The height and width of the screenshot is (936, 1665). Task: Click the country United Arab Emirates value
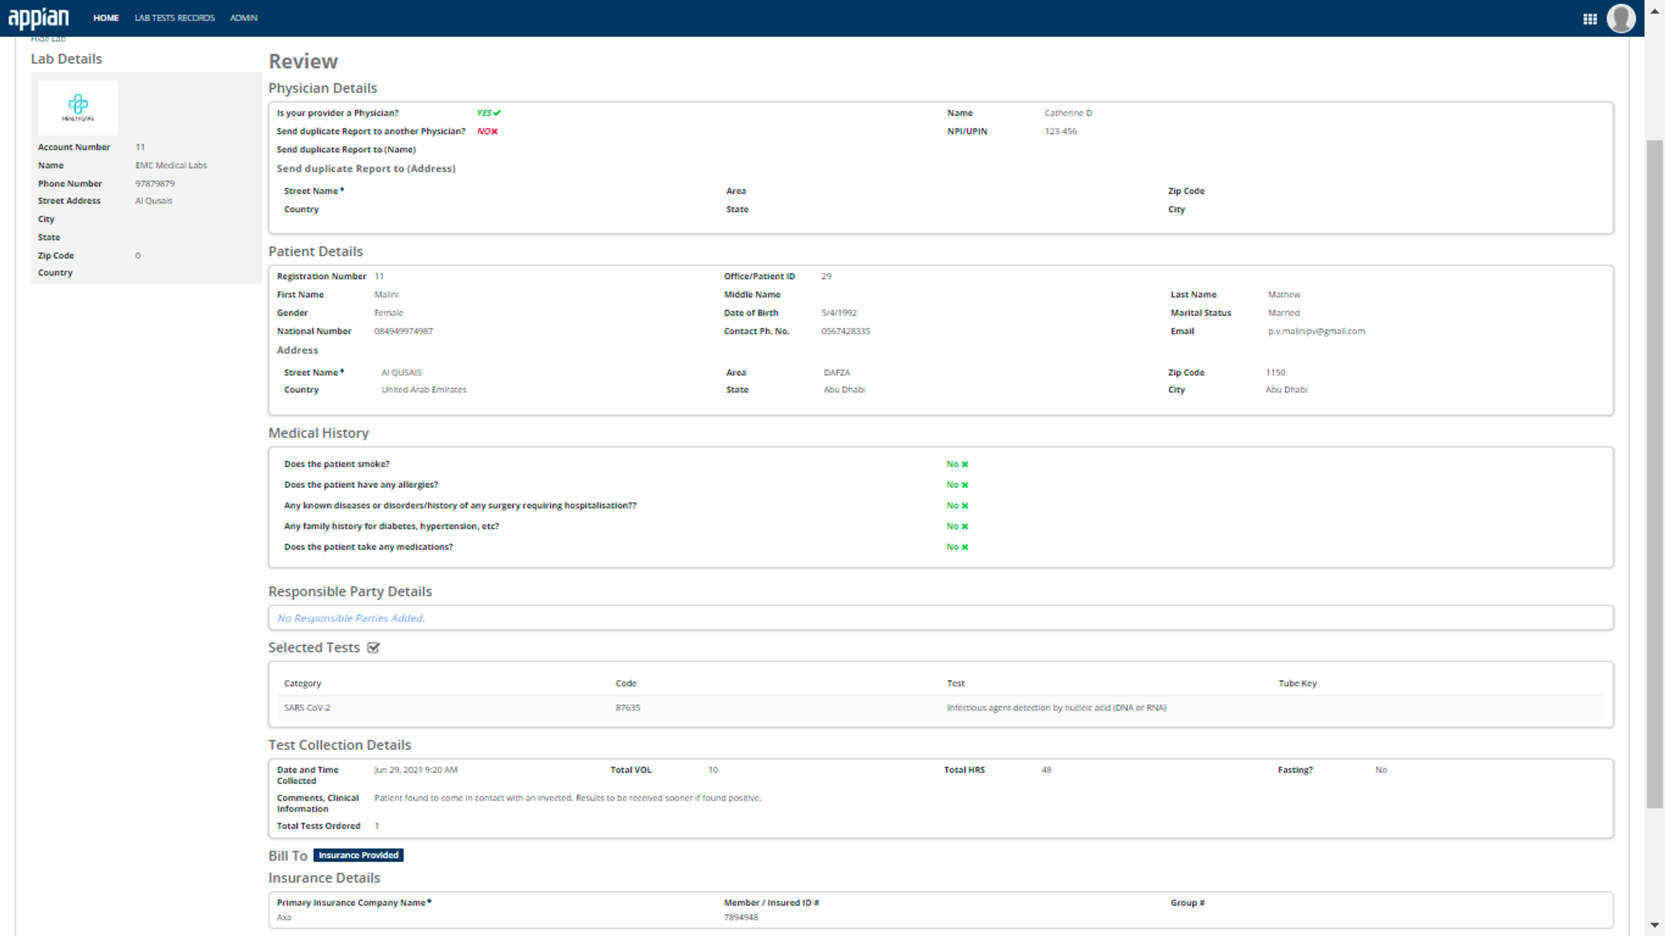[x=424, y=390]
